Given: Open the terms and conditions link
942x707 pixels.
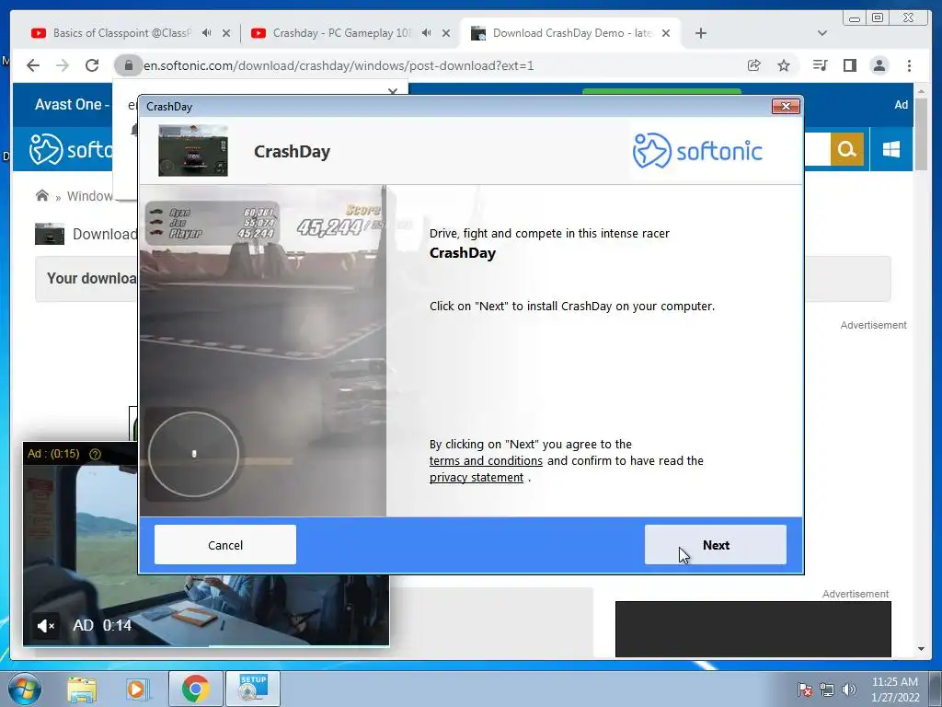Looking at the screenshot, I should point(486,460).
